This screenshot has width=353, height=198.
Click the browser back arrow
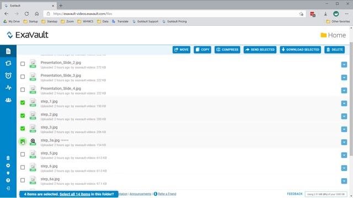(x=6, y=14)
